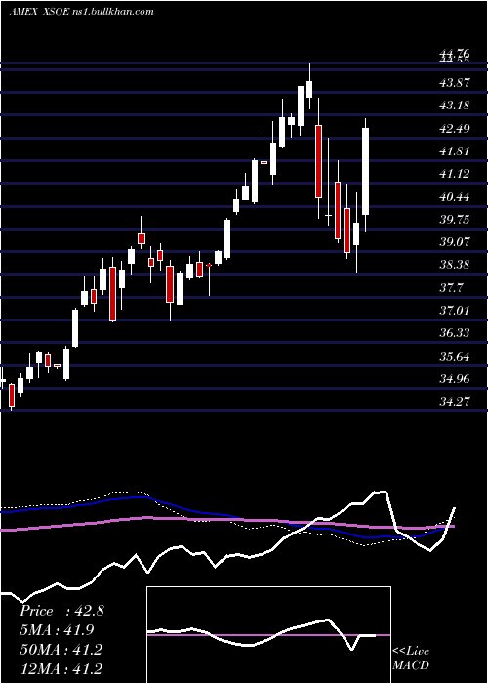Viewport: 488px width, 684px height.
Task: Click the 5MA : 41.9 readout
Action: tap(57, 630)
